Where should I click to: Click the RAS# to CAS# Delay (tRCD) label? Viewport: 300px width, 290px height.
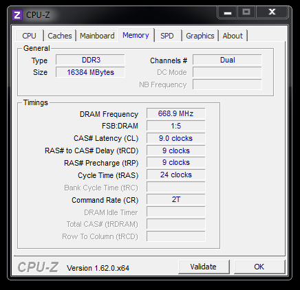pos(92,150)
